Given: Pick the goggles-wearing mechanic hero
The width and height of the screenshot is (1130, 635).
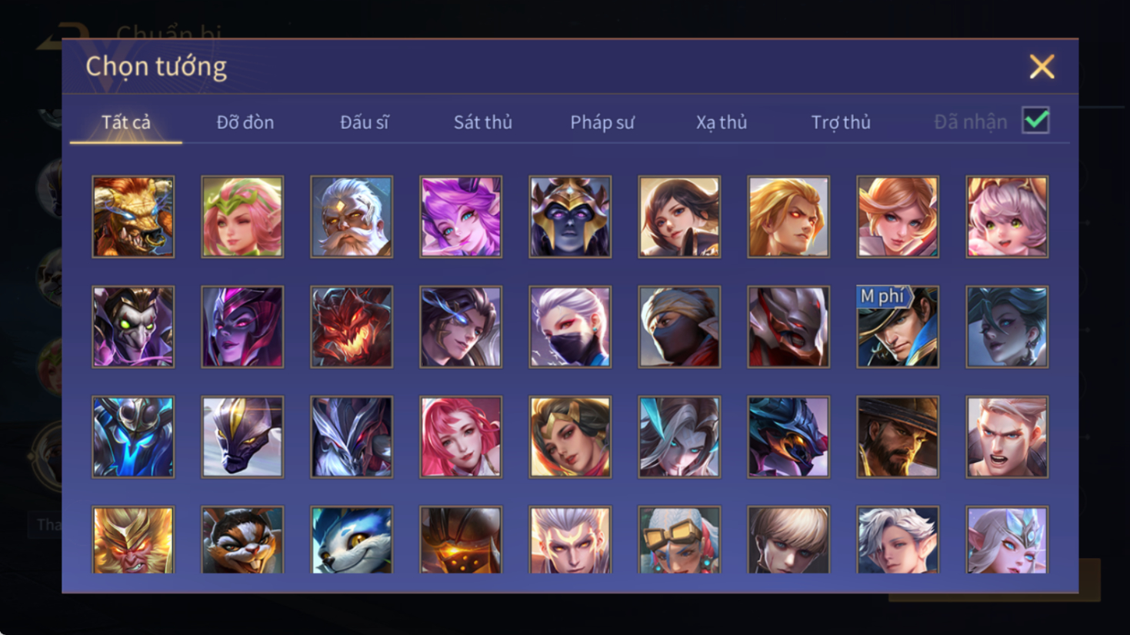Looking at the screenshot, I should point(679,540).
